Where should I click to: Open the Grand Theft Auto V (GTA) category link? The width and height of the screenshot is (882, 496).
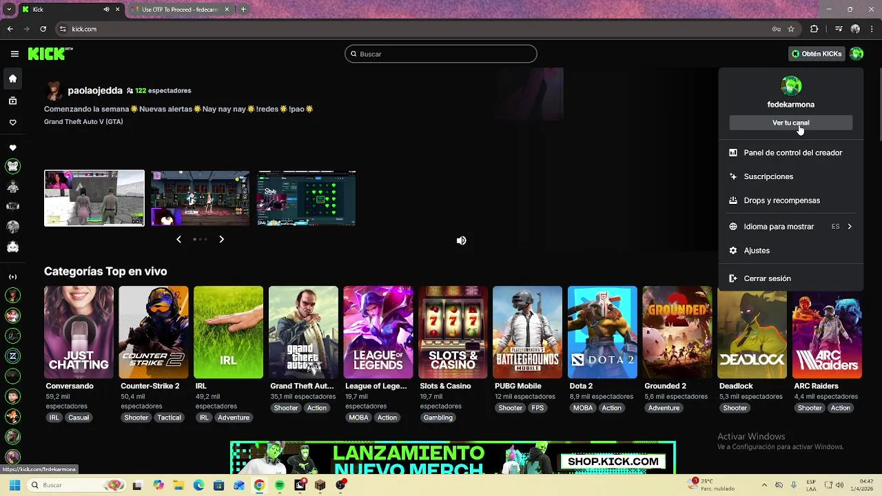[83, 122]
